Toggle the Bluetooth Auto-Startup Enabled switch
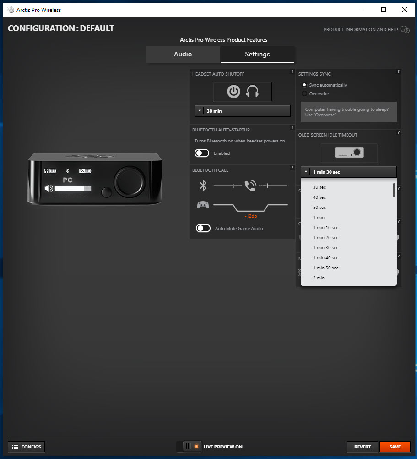 point(202,153)
